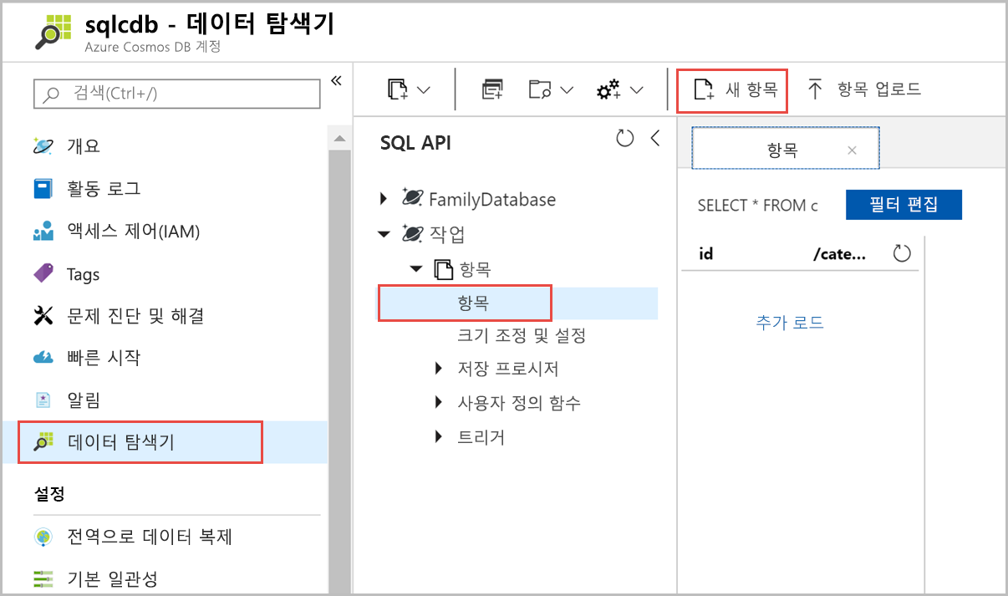Click the 검색 search input field
1008x596 pixels.
coord(177,94)
